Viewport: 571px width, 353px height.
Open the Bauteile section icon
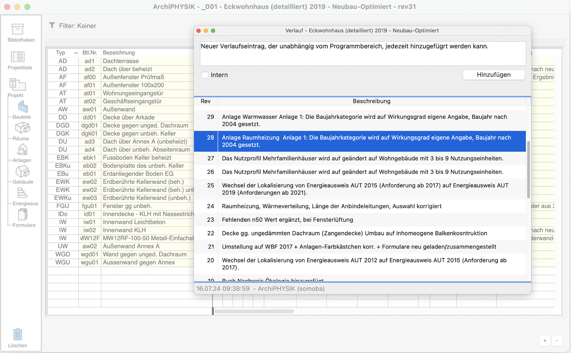pos(23,107)
